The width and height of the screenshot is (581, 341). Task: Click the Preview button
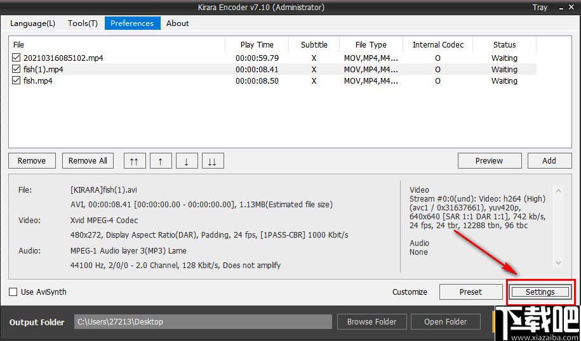(x=489, y=161)
